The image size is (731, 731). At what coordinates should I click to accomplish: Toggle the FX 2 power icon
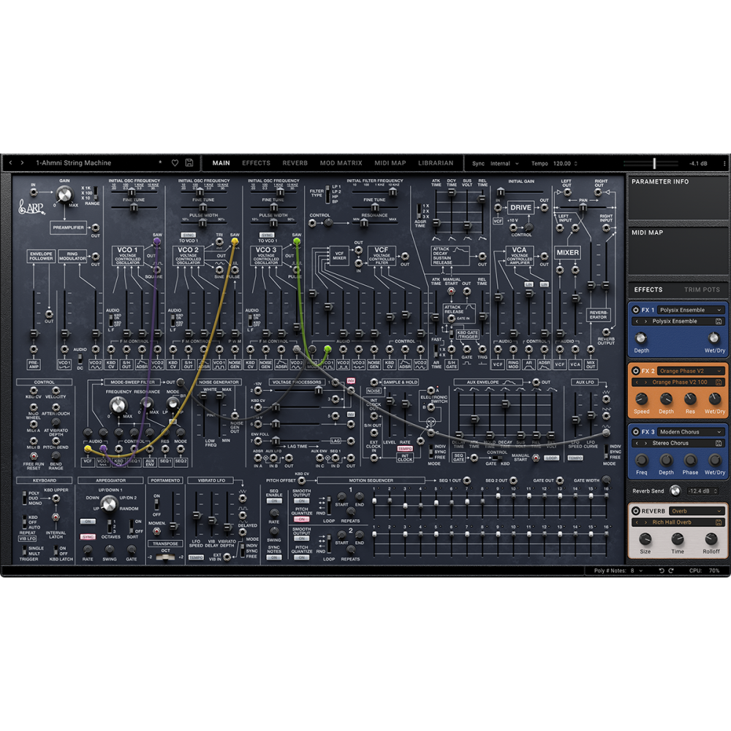click(x=635, y=371)
